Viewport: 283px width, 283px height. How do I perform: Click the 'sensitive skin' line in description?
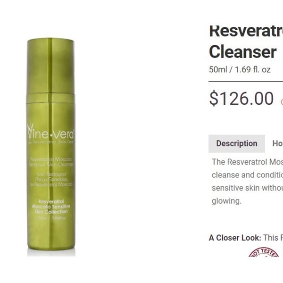click(x=247, y=188)
